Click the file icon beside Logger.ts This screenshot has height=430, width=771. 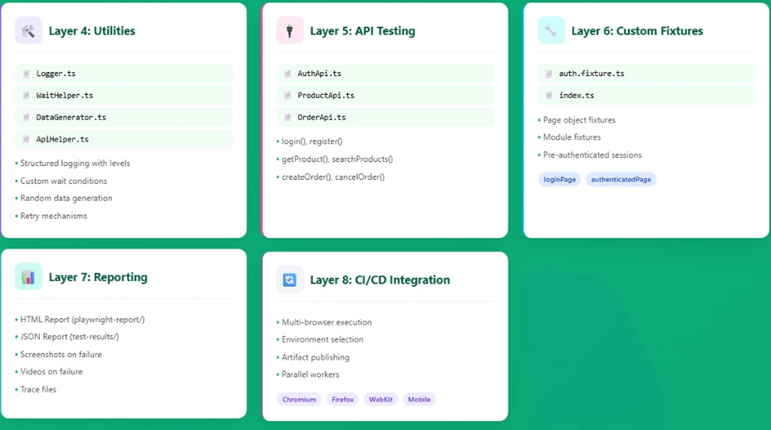point(26,74)
